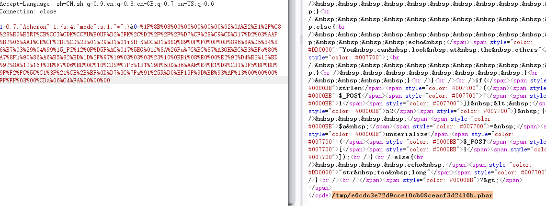Click the highlighted /tmp .phar file path

[412, 195]
